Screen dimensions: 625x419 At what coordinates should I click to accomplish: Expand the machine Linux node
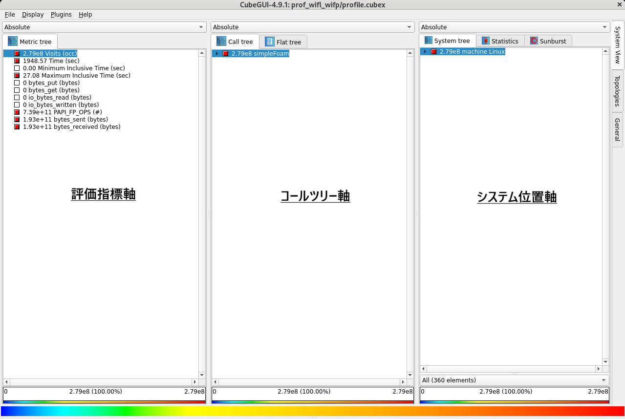[425, 52]
